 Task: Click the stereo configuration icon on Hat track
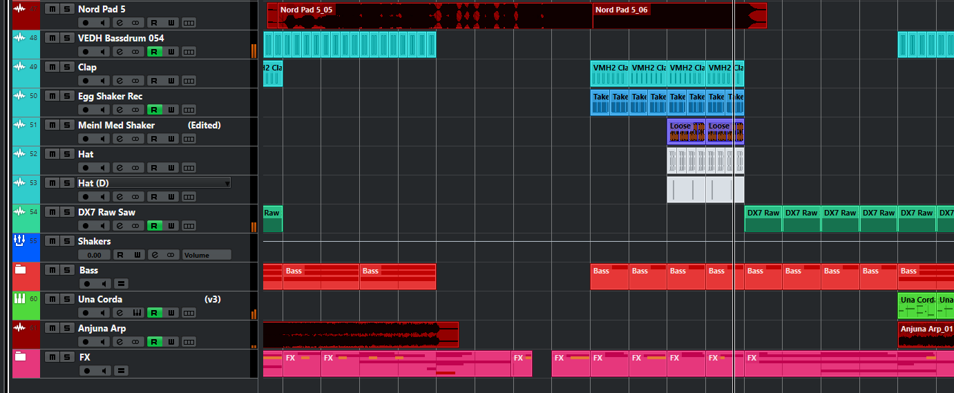(x=137, y=168)
